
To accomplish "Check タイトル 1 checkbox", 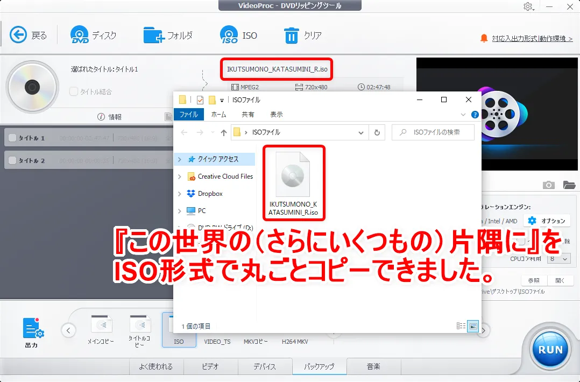I will 12,138.
